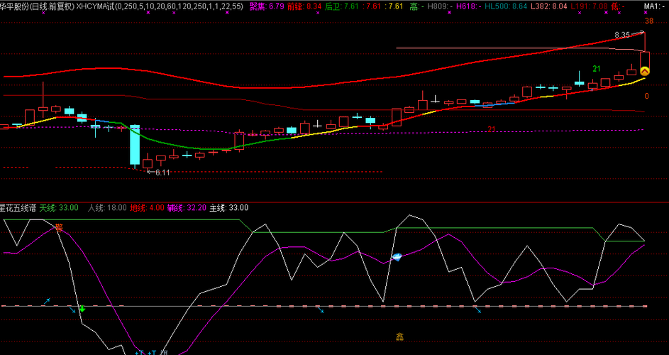Select the L382: 8.04 value
Screen dimensions: 669x355
(551, 6)
